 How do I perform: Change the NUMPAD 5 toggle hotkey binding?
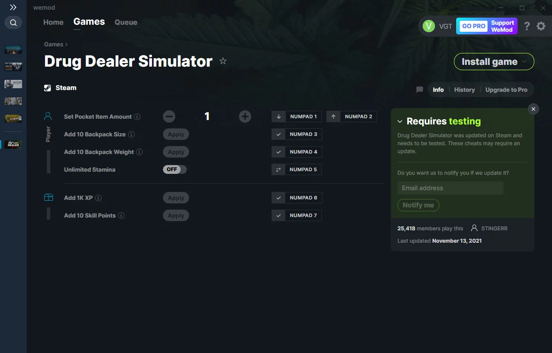297,169
